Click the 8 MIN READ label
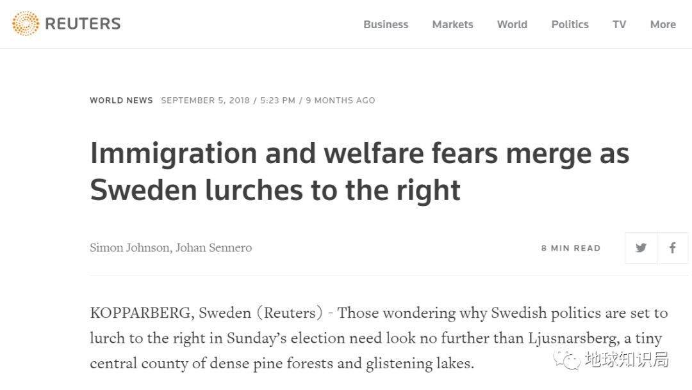Viewport: 692px width, 390px height. tap(570, 248)
